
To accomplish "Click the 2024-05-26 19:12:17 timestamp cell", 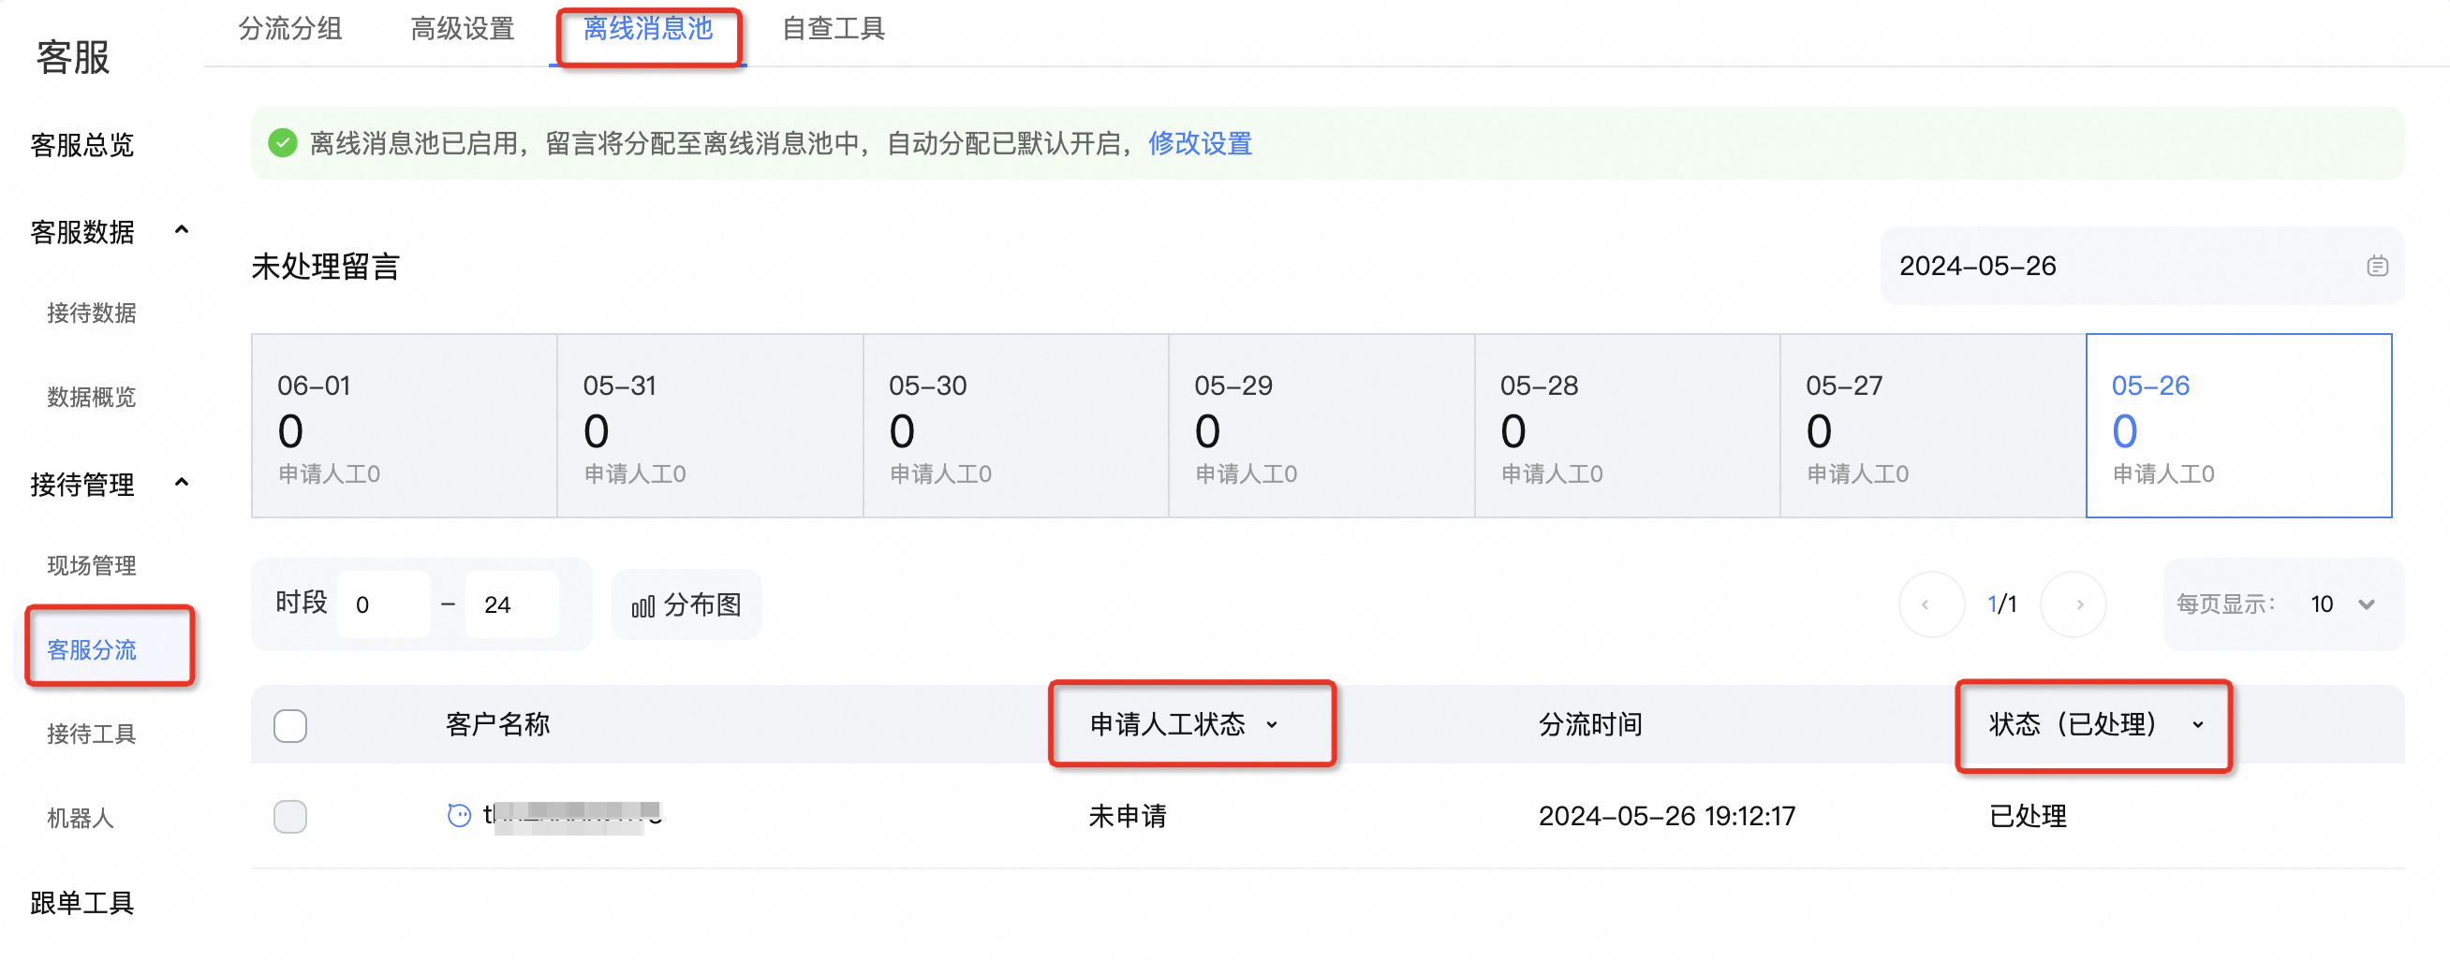I will (x=1666, y=817).
